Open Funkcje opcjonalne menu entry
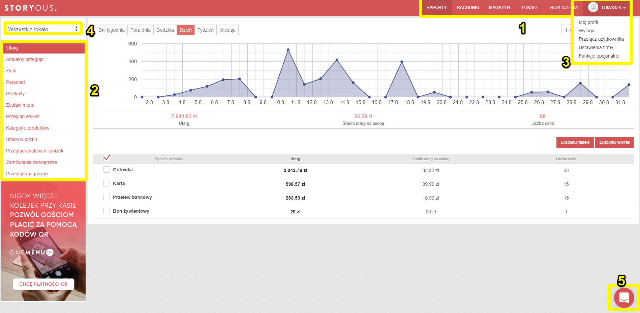This screenshot has width=640, height=313. tap(599, 56)
